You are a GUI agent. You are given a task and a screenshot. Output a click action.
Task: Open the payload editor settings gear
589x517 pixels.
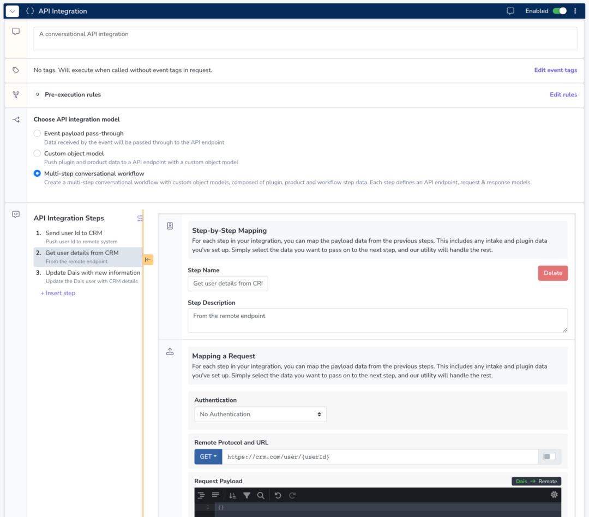click(554, 495)
